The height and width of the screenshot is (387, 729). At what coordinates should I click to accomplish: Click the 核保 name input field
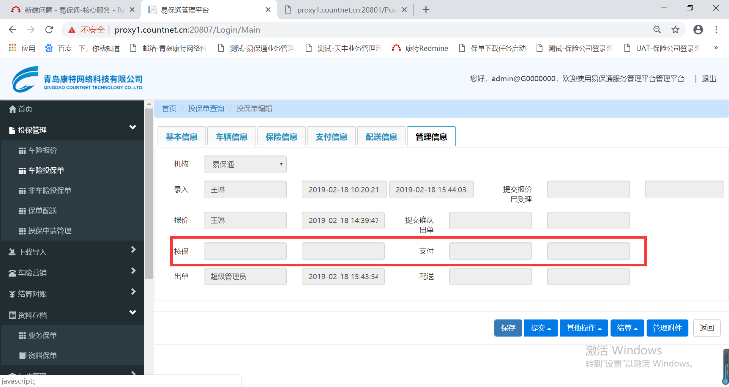(245, 251)
